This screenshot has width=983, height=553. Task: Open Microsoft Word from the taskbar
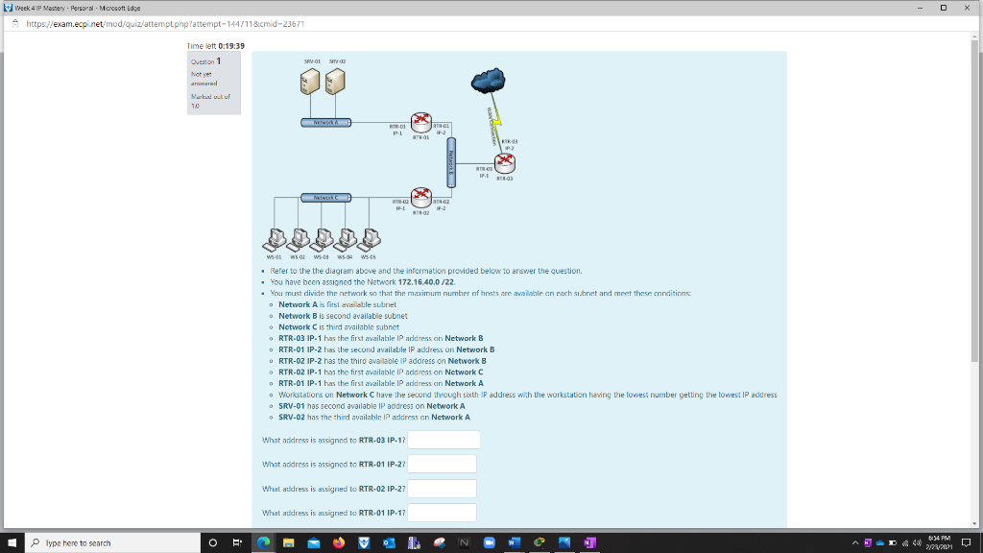coord(513,542)
